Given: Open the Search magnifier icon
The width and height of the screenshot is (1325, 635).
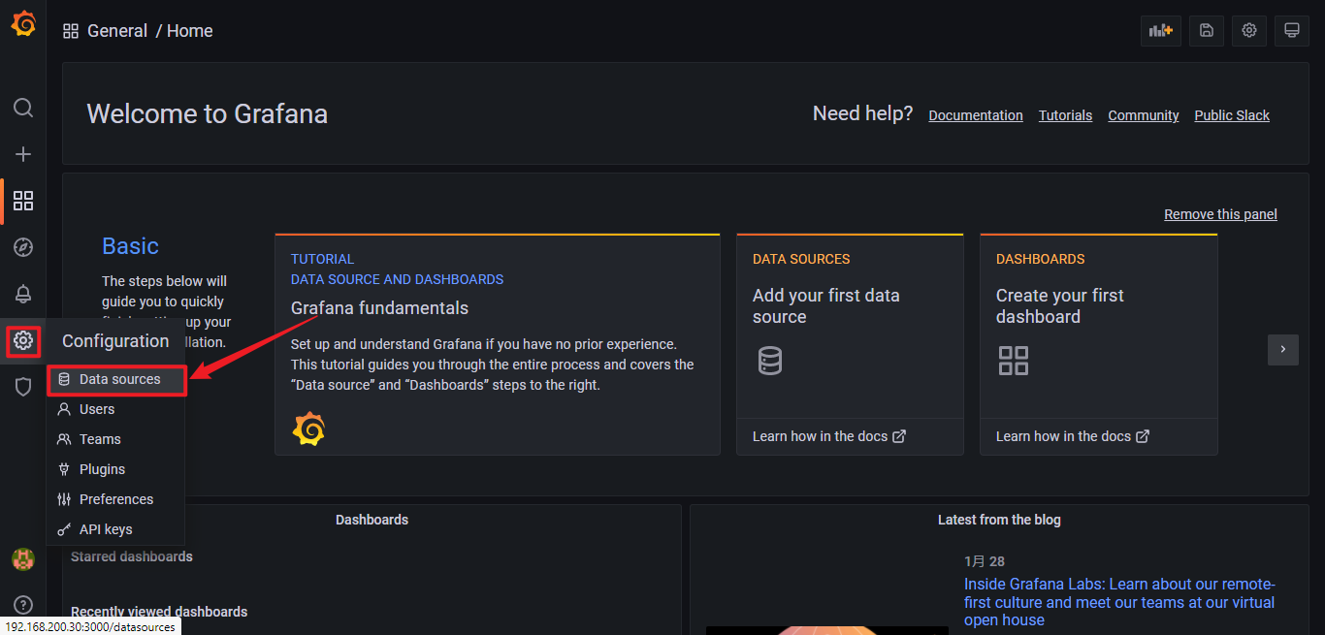Looking at the screenshot, I should pyautogui.click(x=23, y=108).
